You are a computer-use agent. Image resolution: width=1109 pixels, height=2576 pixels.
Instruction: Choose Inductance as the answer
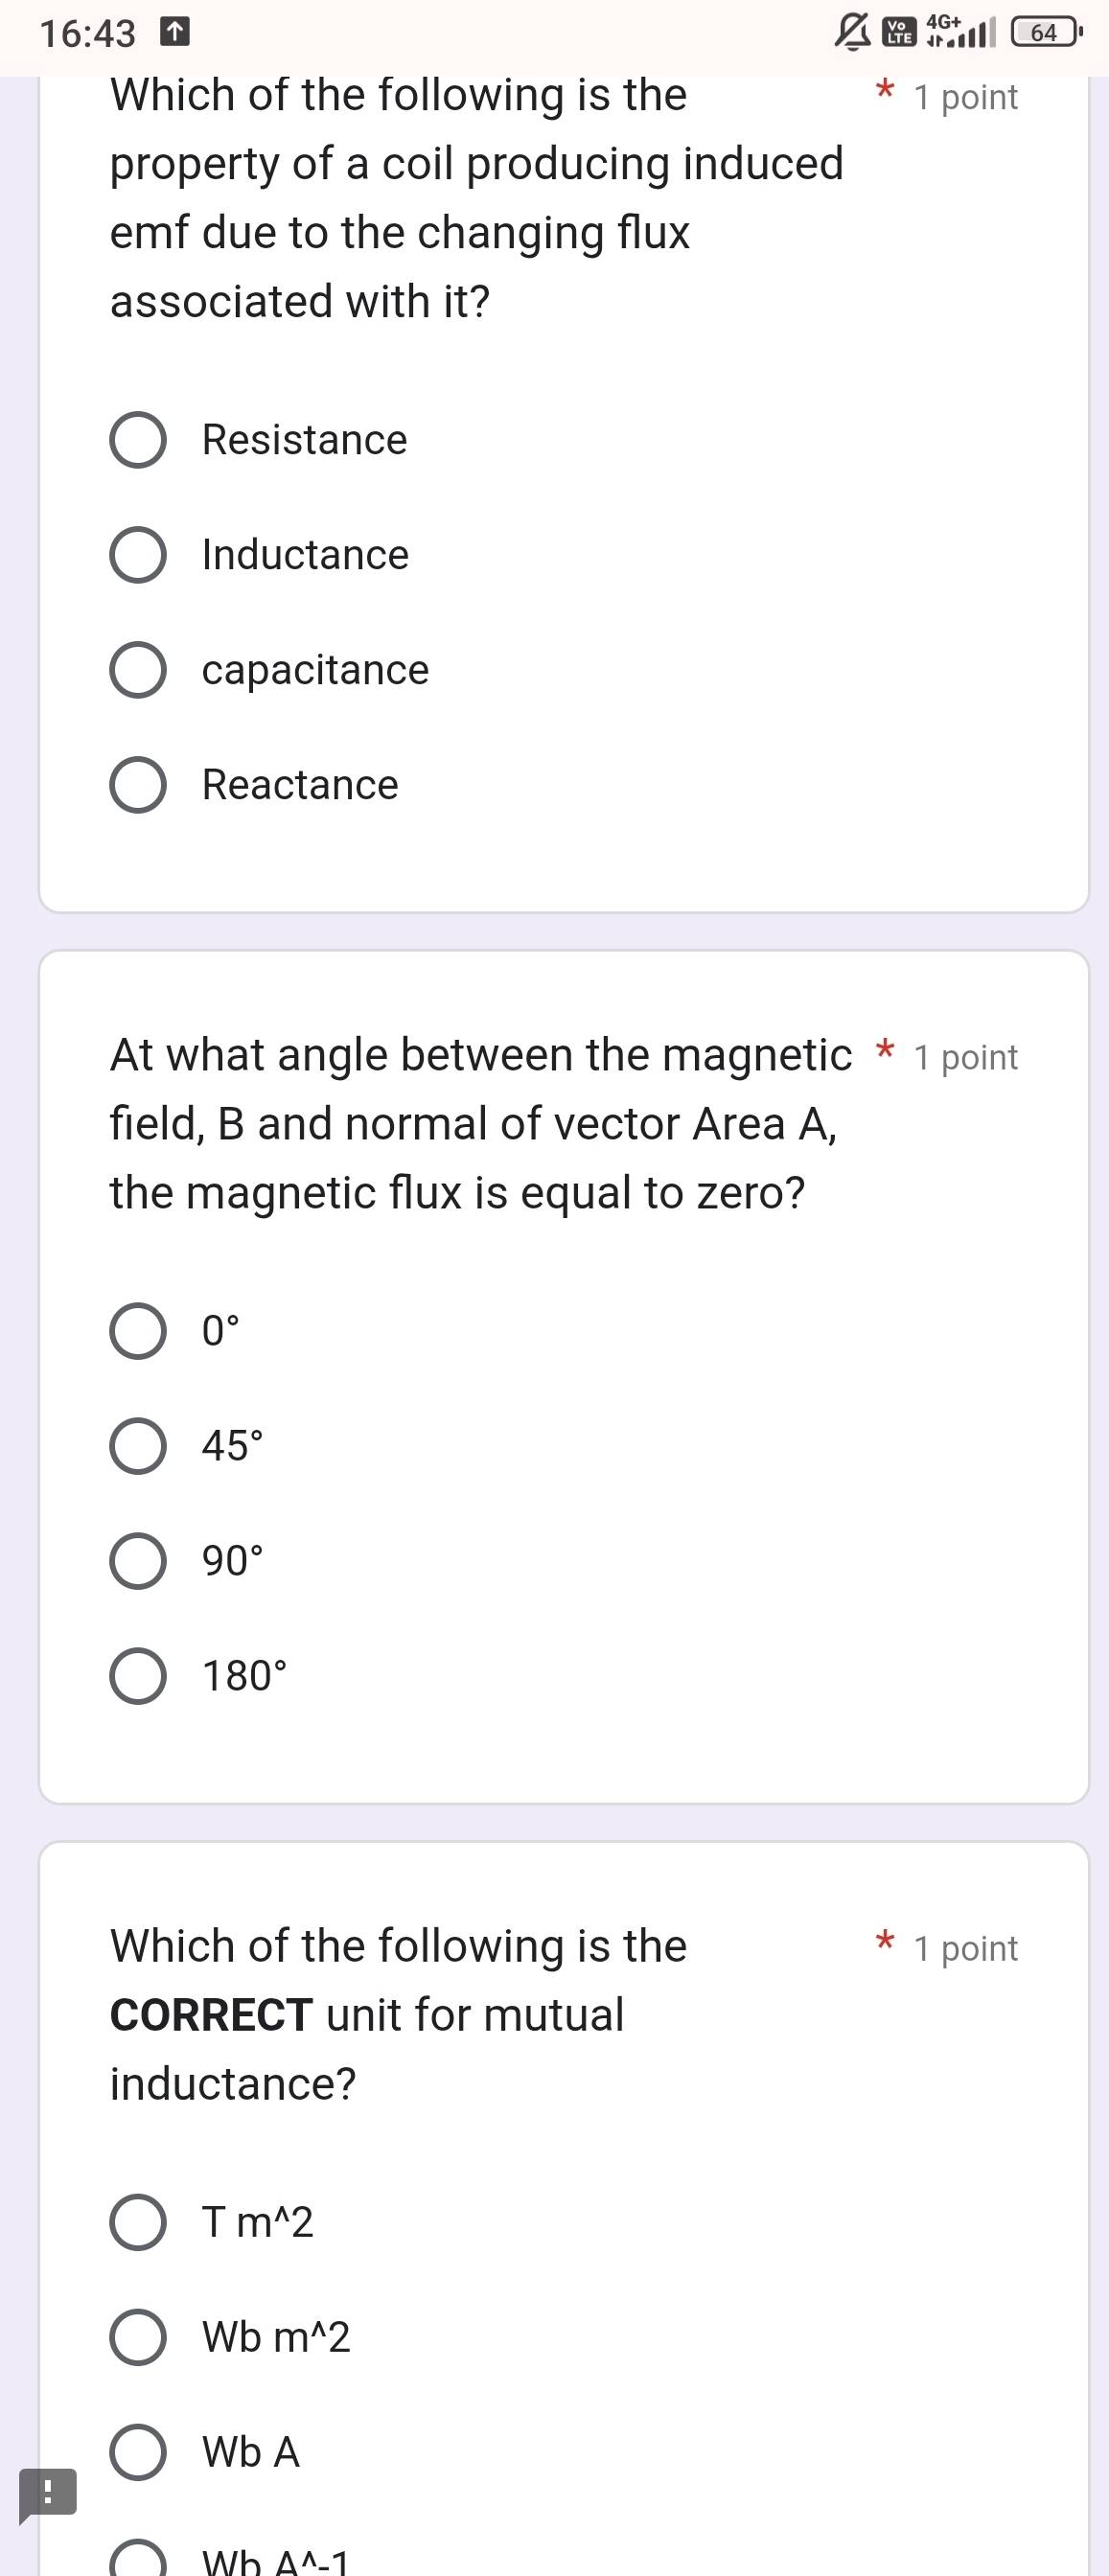138,555
